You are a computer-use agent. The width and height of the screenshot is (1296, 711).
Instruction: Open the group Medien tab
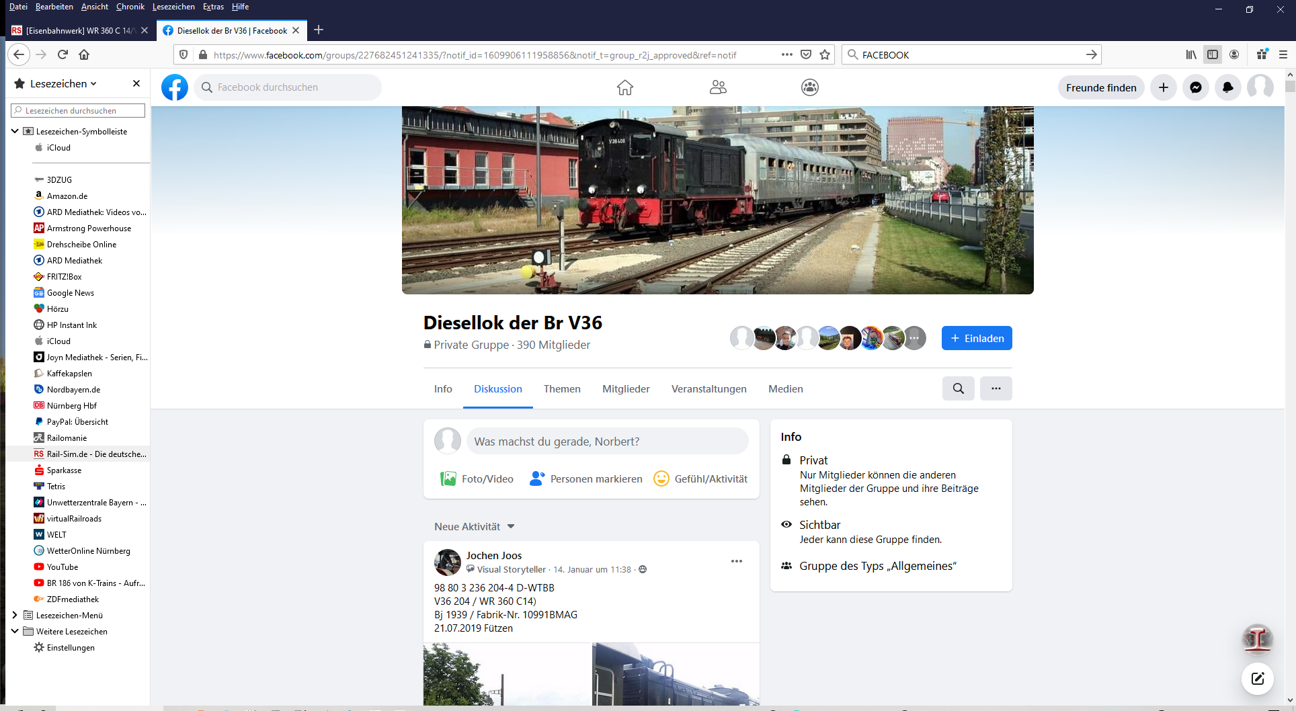click(786, 389)
